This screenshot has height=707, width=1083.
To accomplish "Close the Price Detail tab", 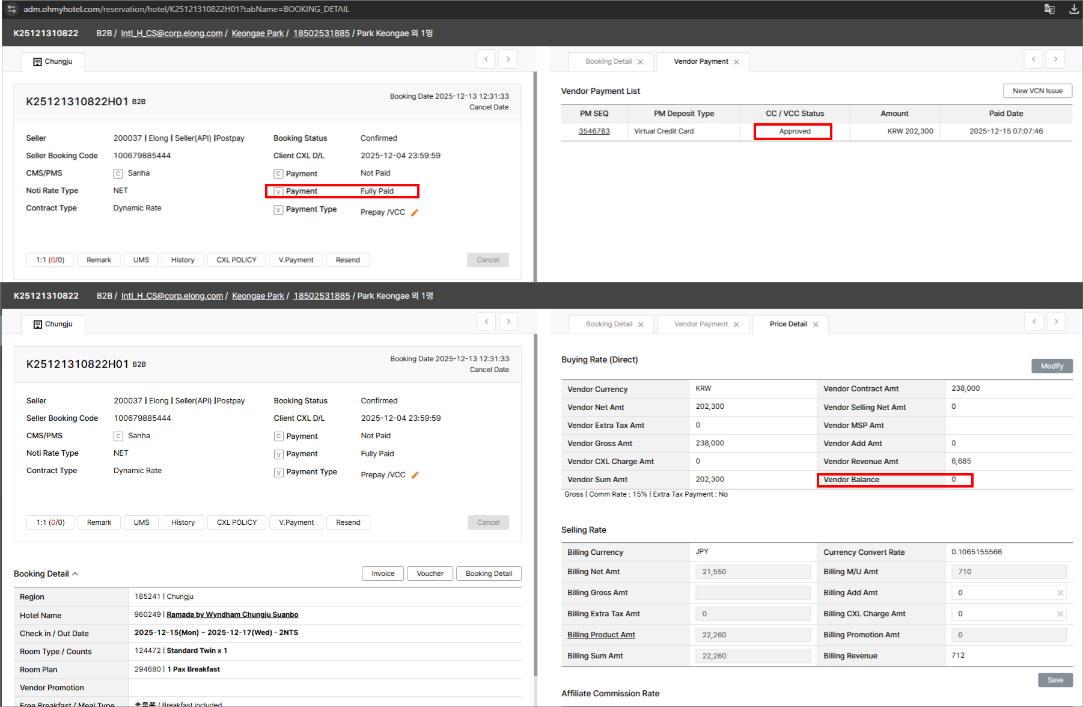I will tap(816, 325).
